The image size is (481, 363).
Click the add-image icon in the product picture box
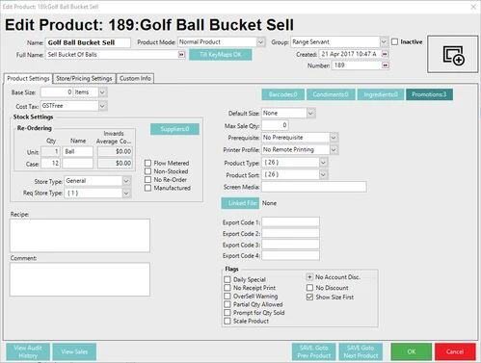tap(453, 55)
